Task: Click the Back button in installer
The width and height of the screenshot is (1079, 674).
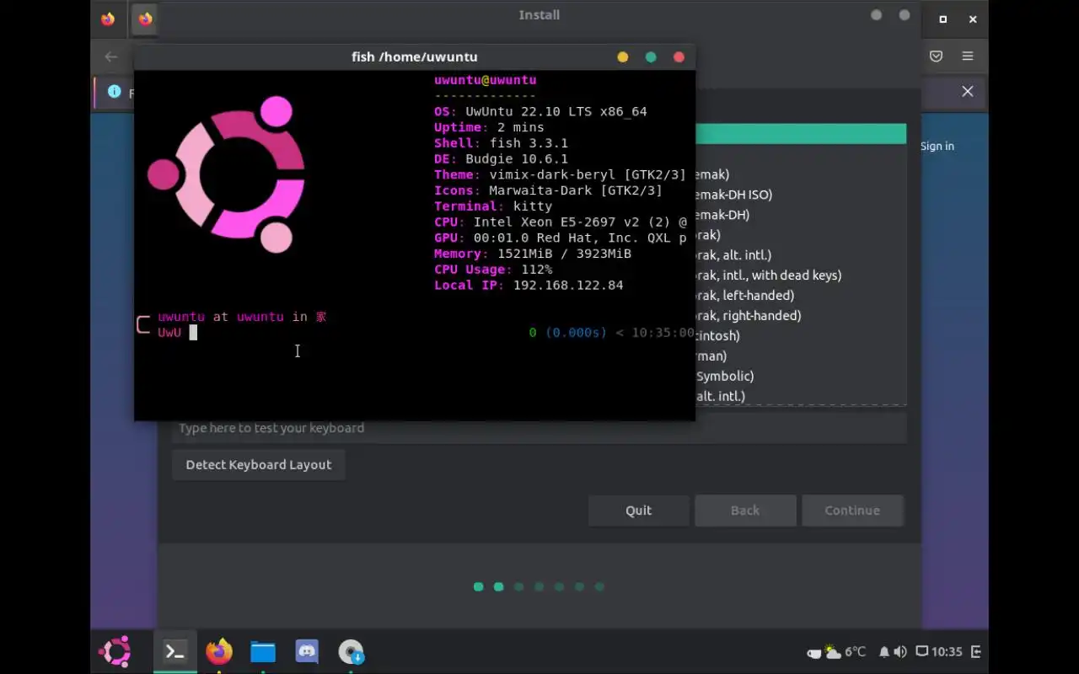Action: 745,511
